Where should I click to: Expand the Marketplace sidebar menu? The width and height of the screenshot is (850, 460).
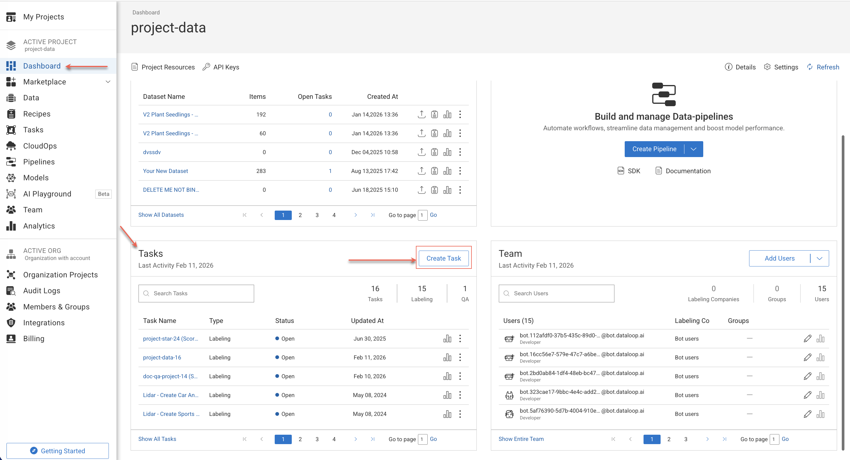click(x=108, y=82)
